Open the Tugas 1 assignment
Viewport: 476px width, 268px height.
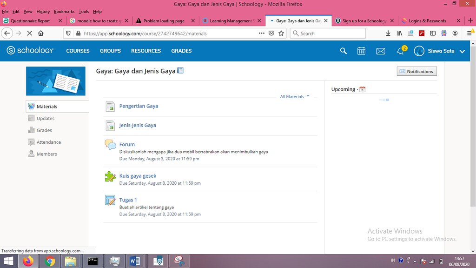pyautogui.click(x=128, y=200)
